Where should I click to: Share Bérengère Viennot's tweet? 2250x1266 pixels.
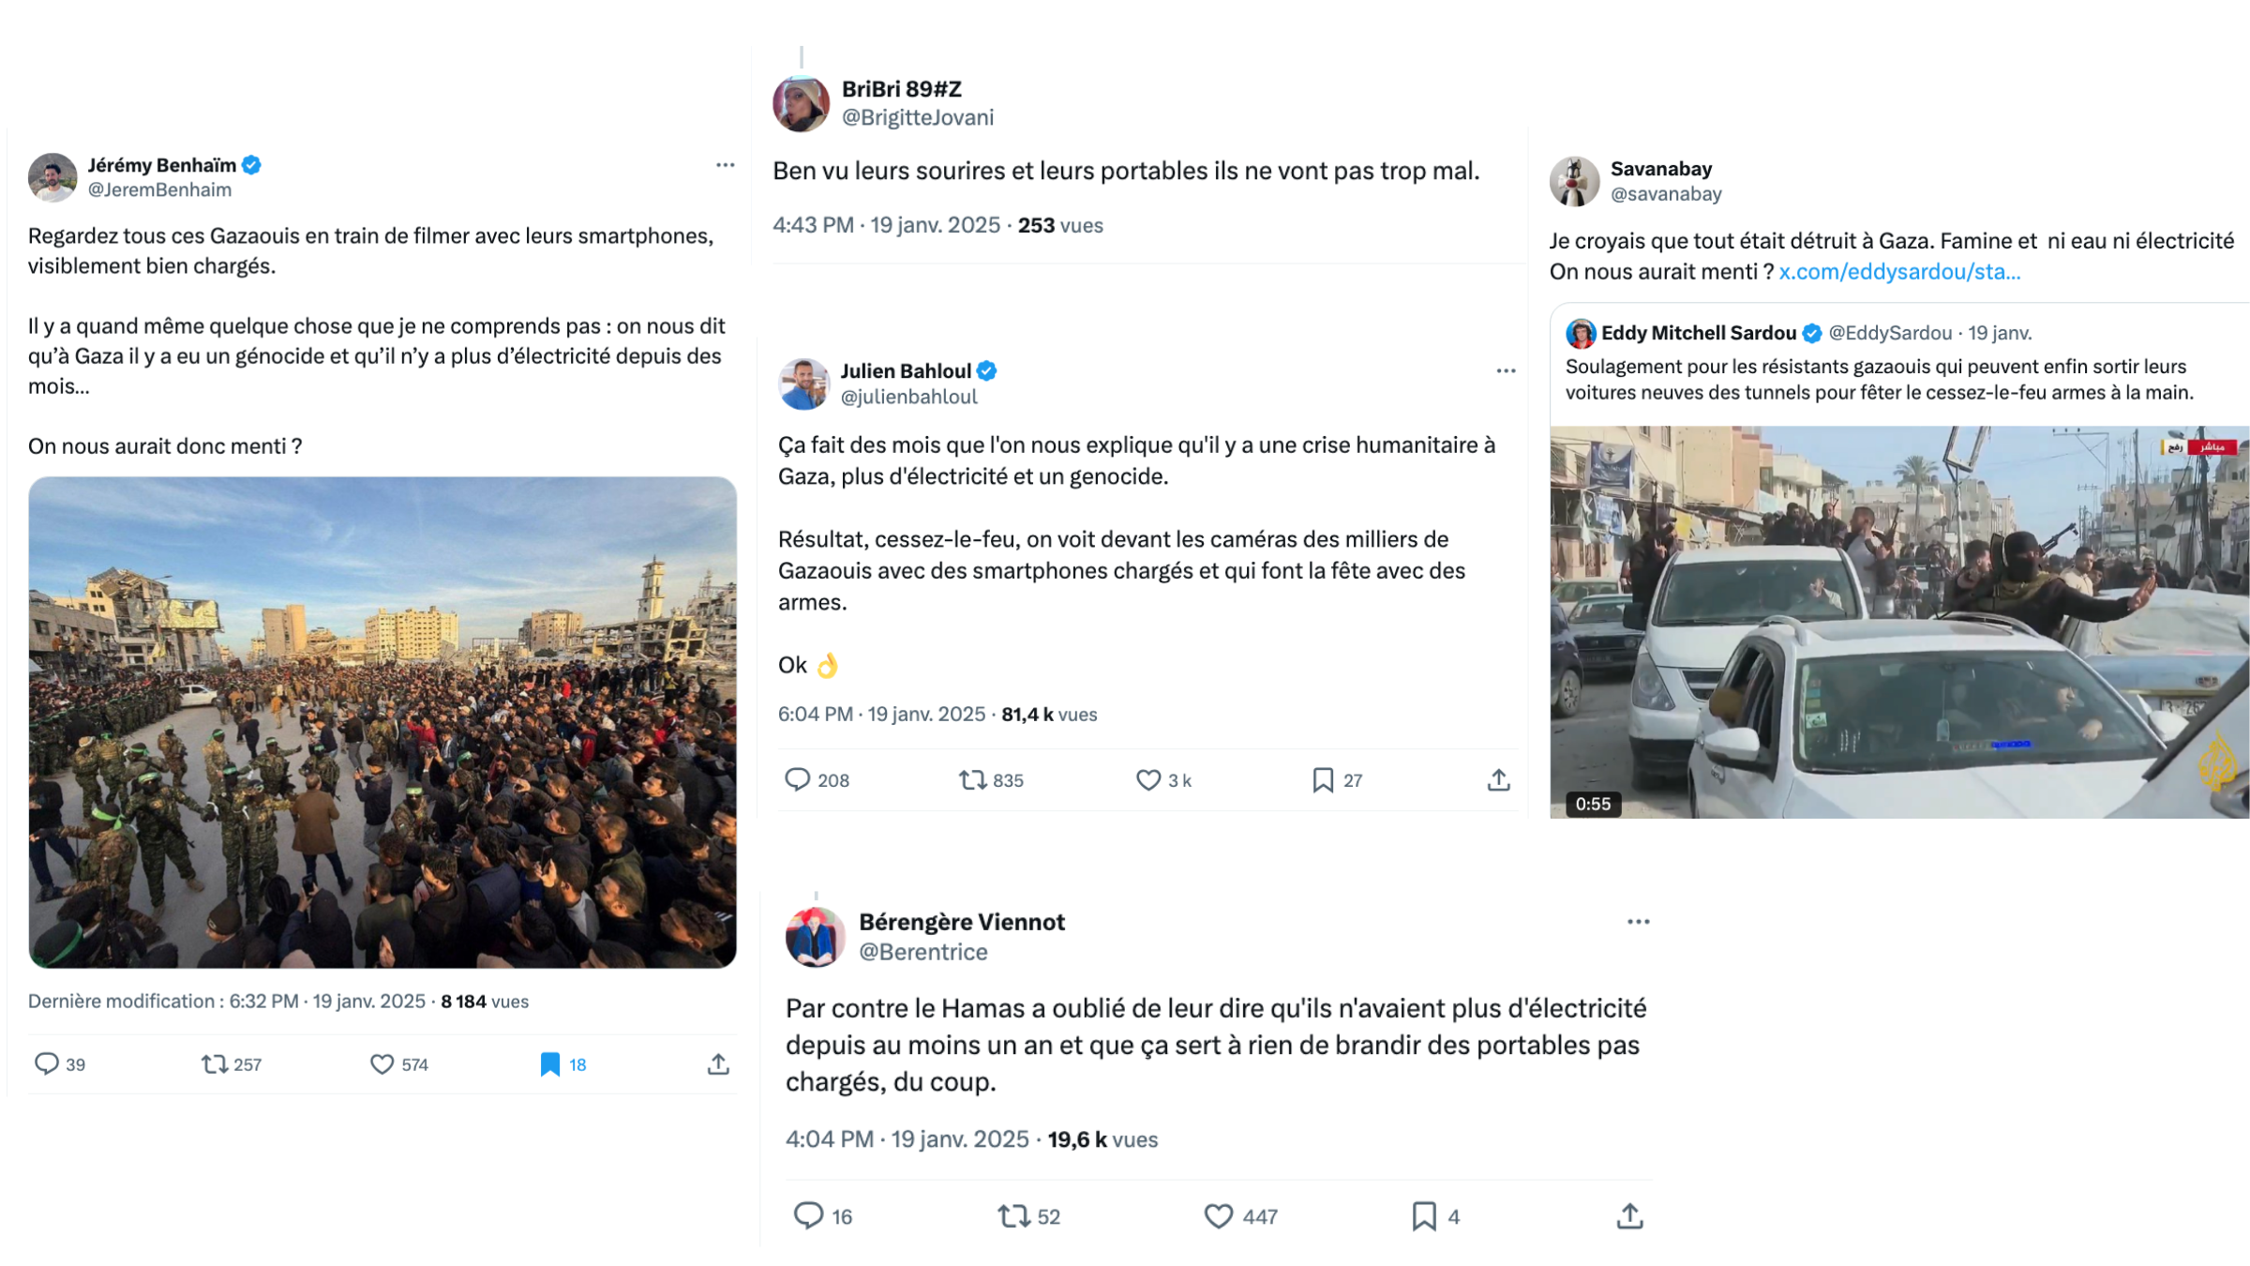pos(1630,1216)
